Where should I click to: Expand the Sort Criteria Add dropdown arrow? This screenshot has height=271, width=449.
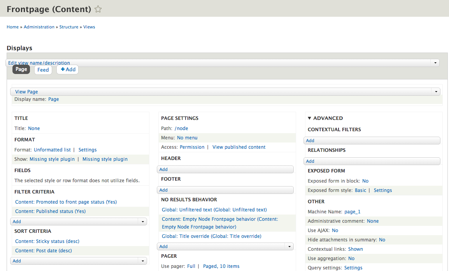[142, 260]
